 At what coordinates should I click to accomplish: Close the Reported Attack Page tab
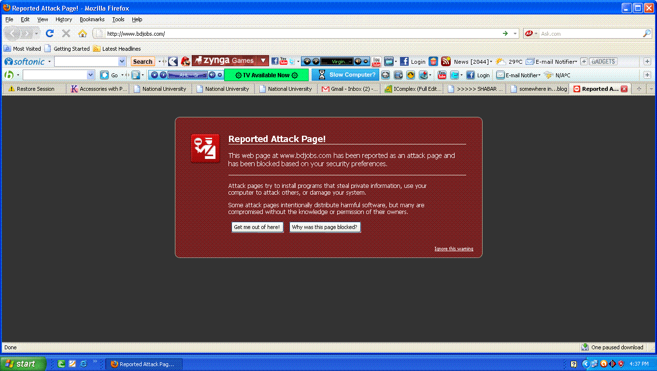pyautogui.click(x=624, y=89)
